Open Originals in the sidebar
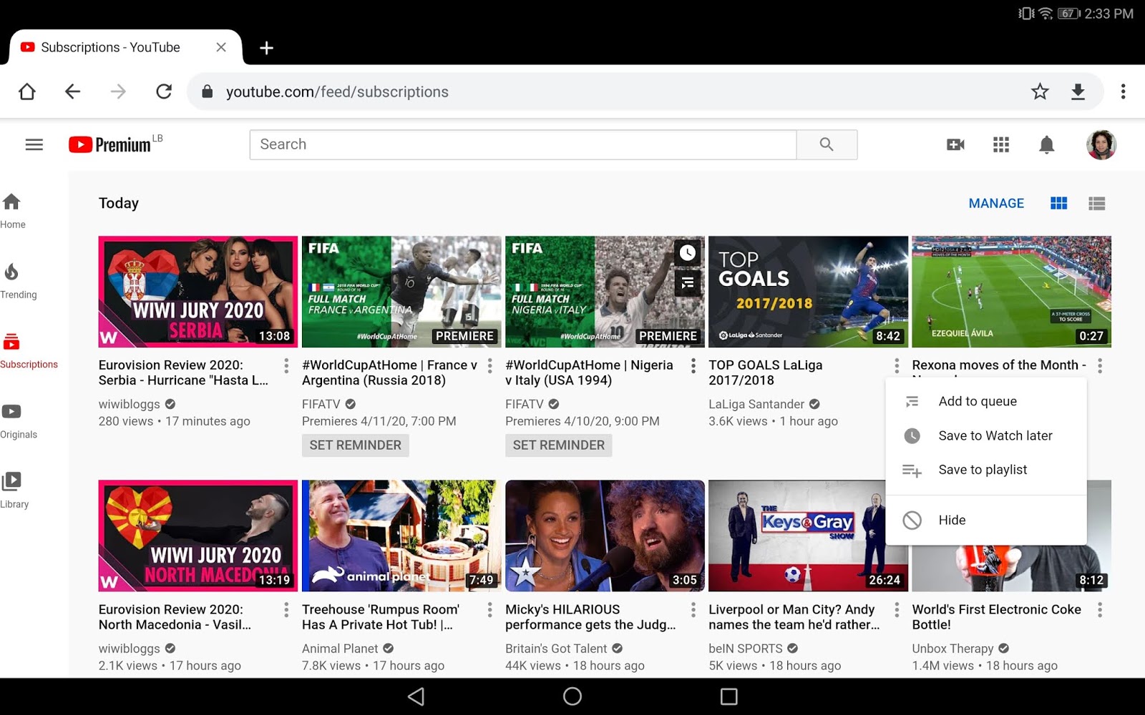 (18, 421)
